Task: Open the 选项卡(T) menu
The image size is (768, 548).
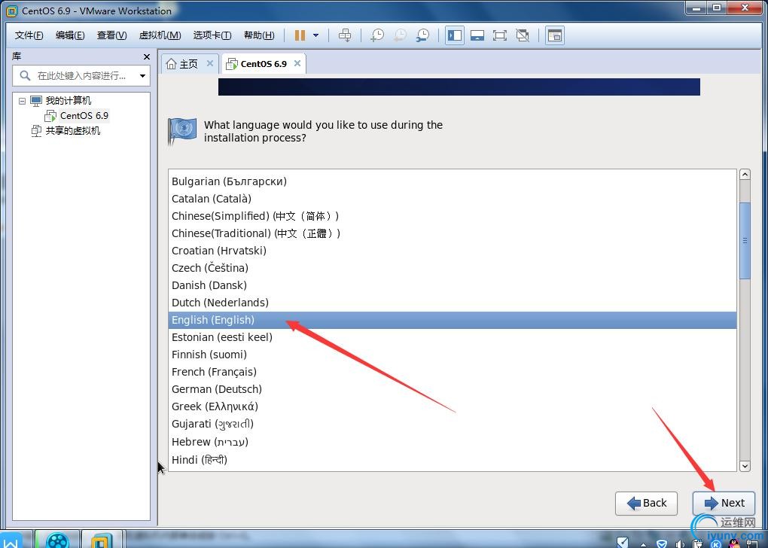Action: coord(212,35)
